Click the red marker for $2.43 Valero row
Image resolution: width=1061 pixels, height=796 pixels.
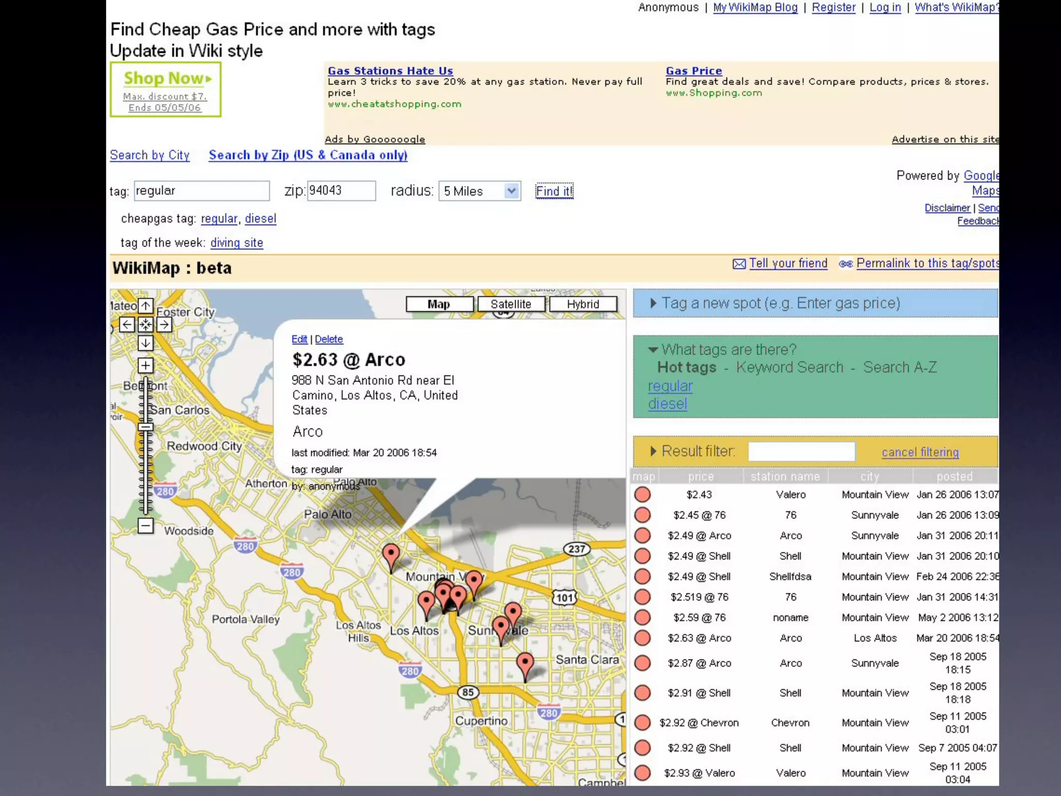[x=642, y=494]
